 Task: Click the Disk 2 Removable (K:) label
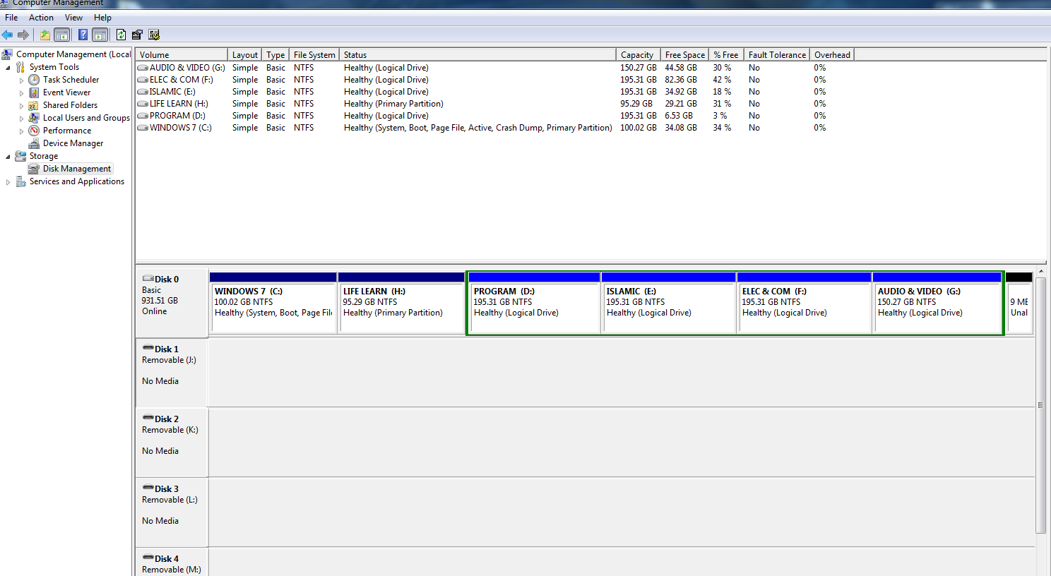(170, 430)
